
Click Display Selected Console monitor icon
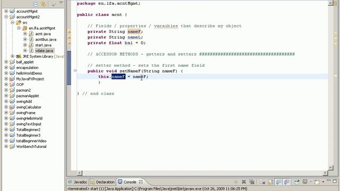305,181
